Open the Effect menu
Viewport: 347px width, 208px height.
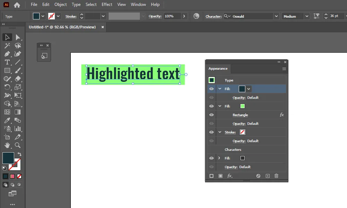coord(107,5)
